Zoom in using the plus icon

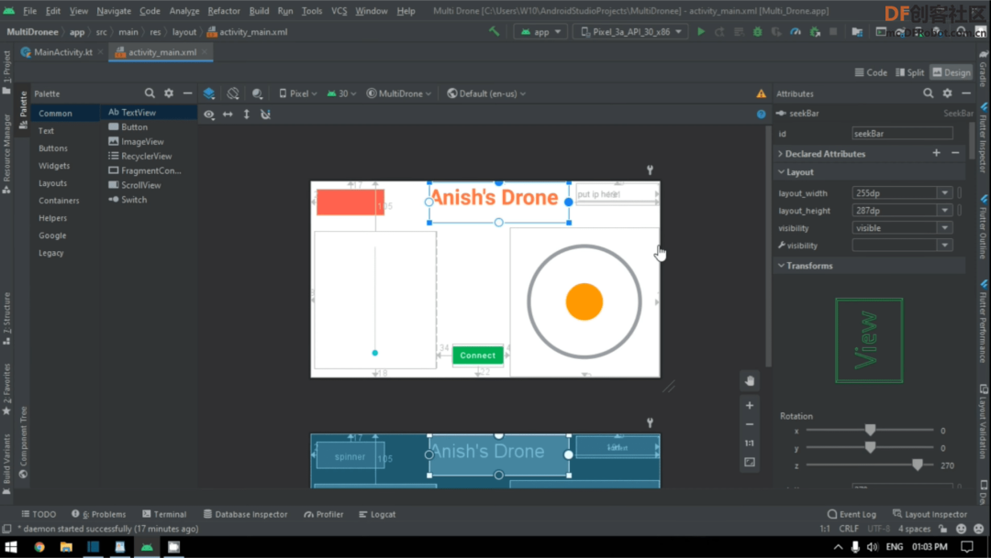coord(750,406)
